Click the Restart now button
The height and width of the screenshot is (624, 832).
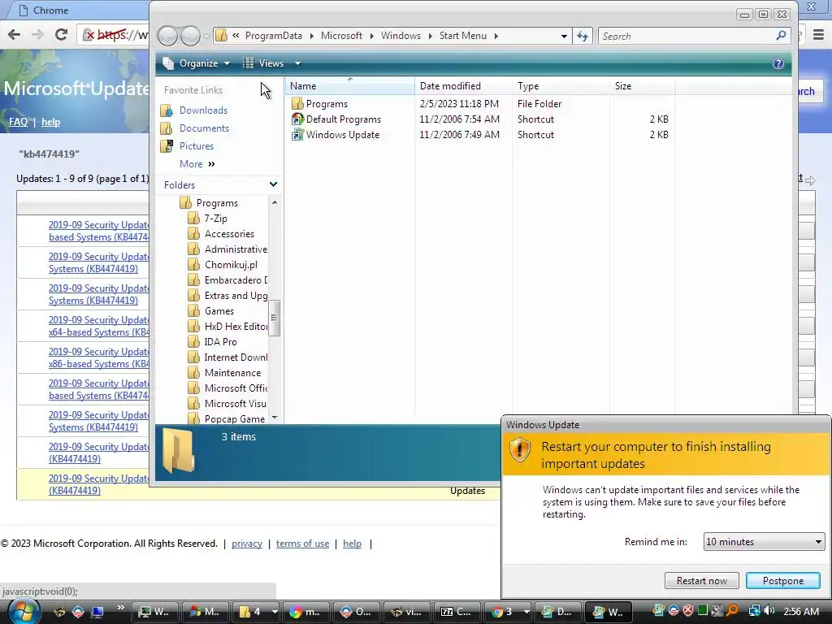pyautogui.click(x=701, y=580)
